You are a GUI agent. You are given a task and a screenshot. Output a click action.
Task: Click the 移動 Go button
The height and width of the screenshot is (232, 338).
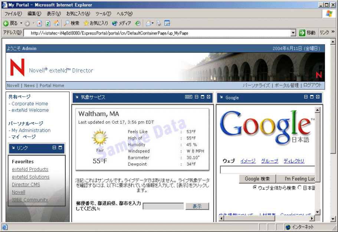click(x=307, y=33)
